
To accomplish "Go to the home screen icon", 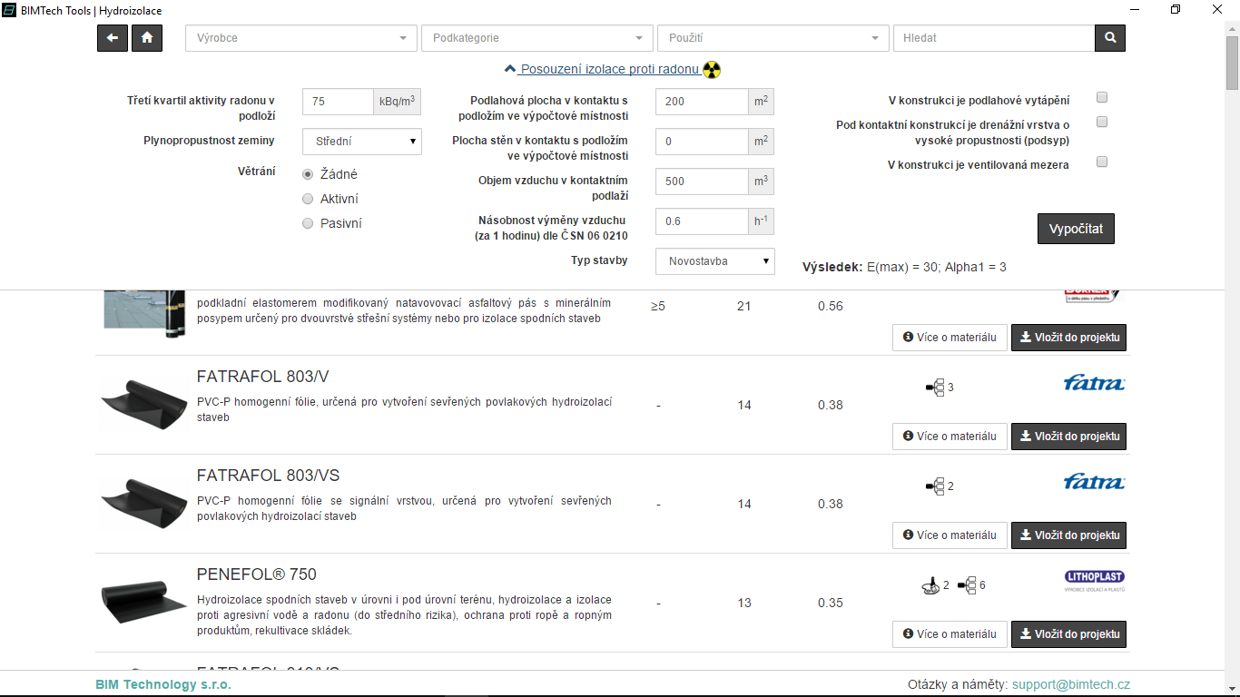I will (147, 38).
